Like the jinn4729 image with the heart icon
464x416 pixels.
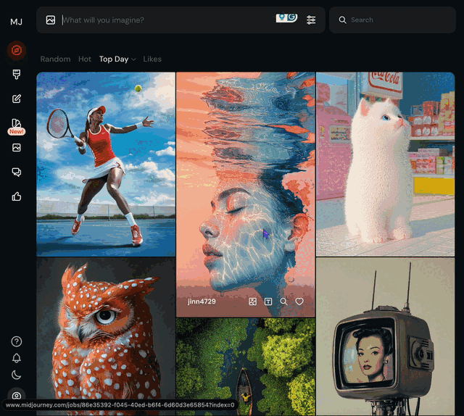[x=299, y=301]
